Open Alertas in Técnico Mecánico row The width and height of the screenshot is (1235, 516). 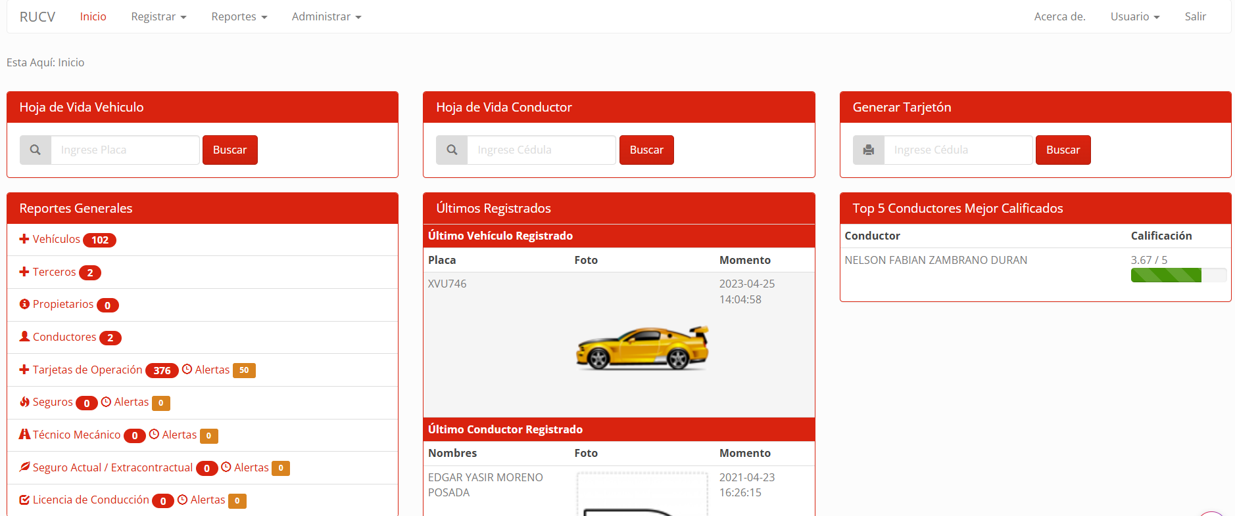[180, 435]
